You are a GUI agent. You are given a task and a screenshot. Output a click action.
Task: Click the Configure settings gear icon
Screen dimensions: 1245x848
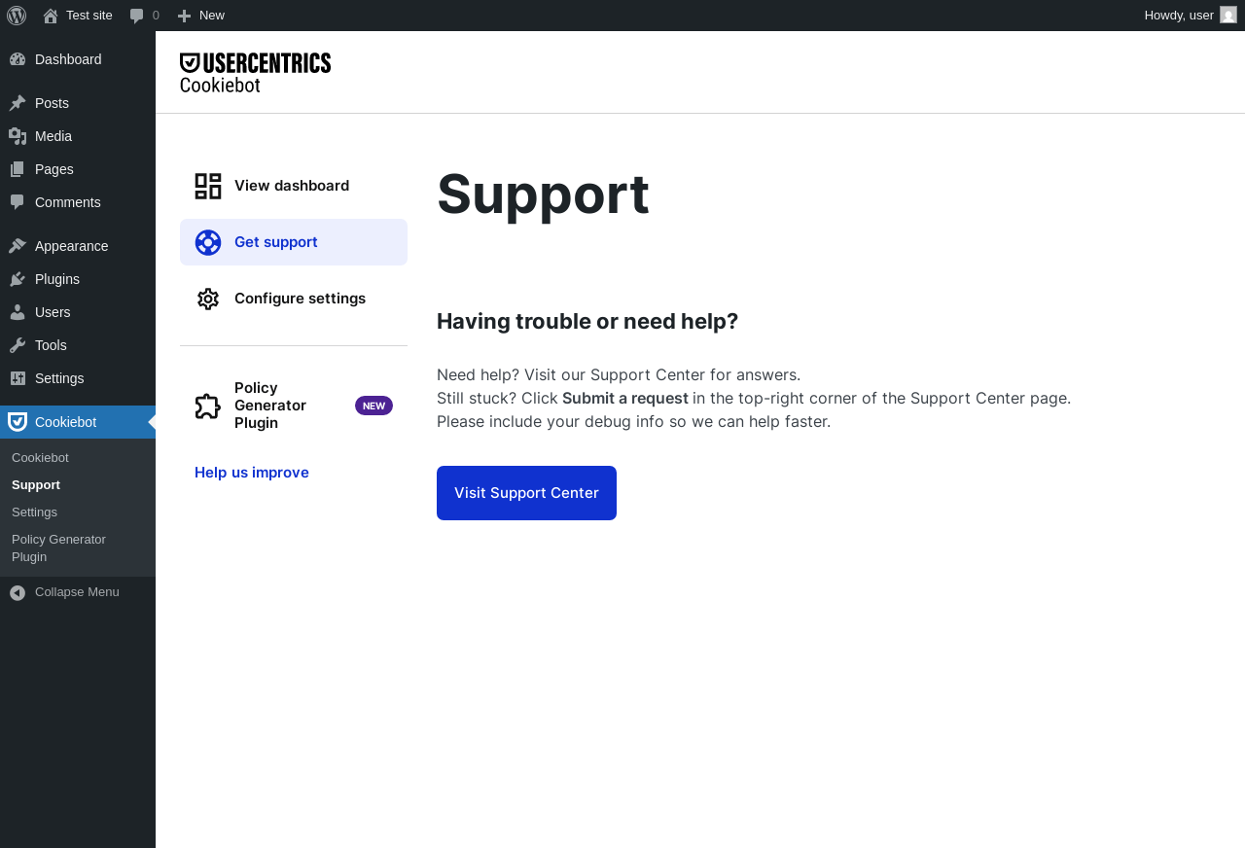point(208,299)
